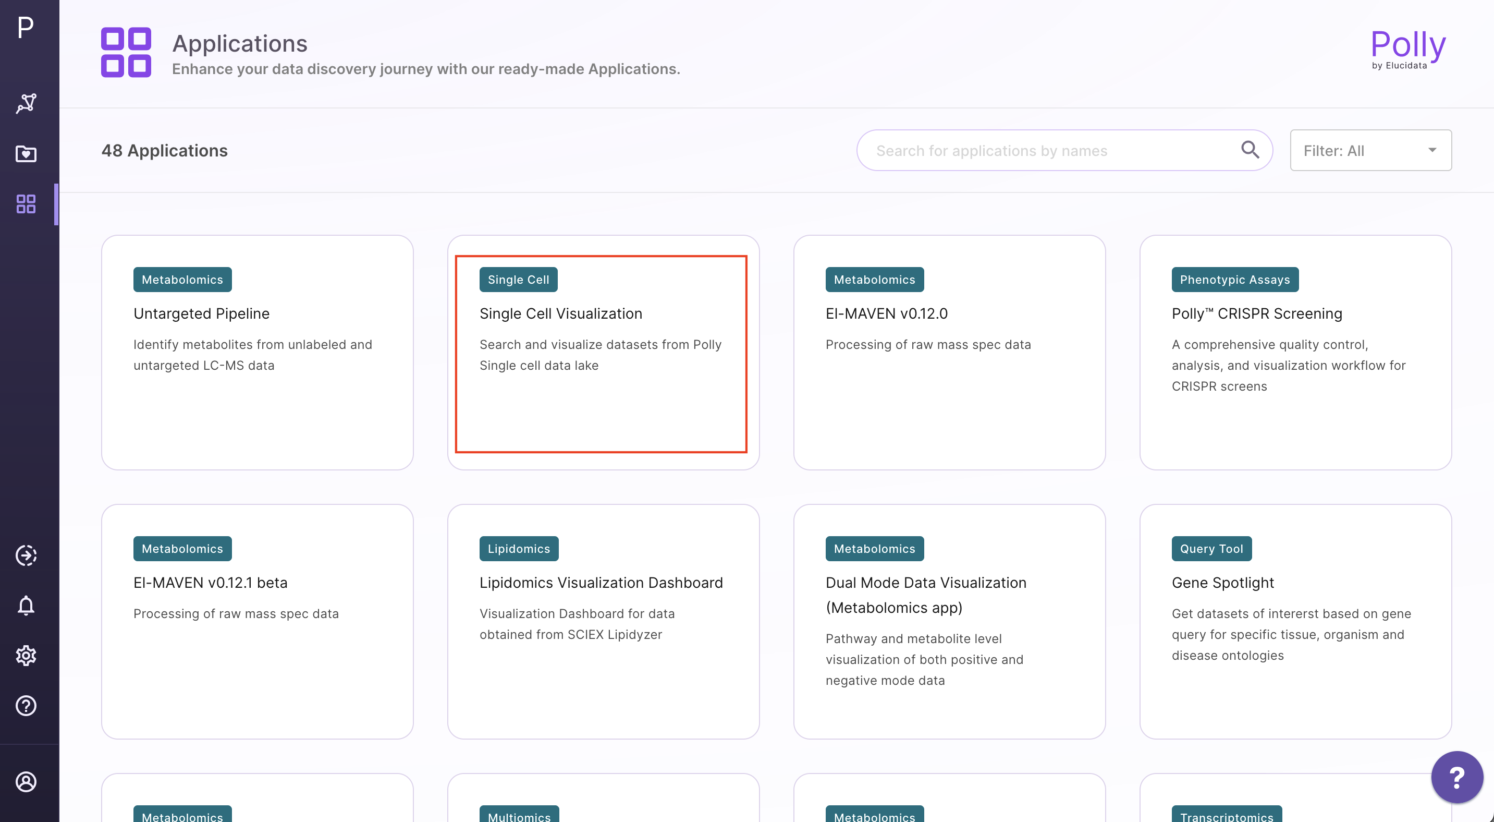Open the Polly CRISPR Screening card
The height and width of the screenshot is (822, 1494).
1295,352
